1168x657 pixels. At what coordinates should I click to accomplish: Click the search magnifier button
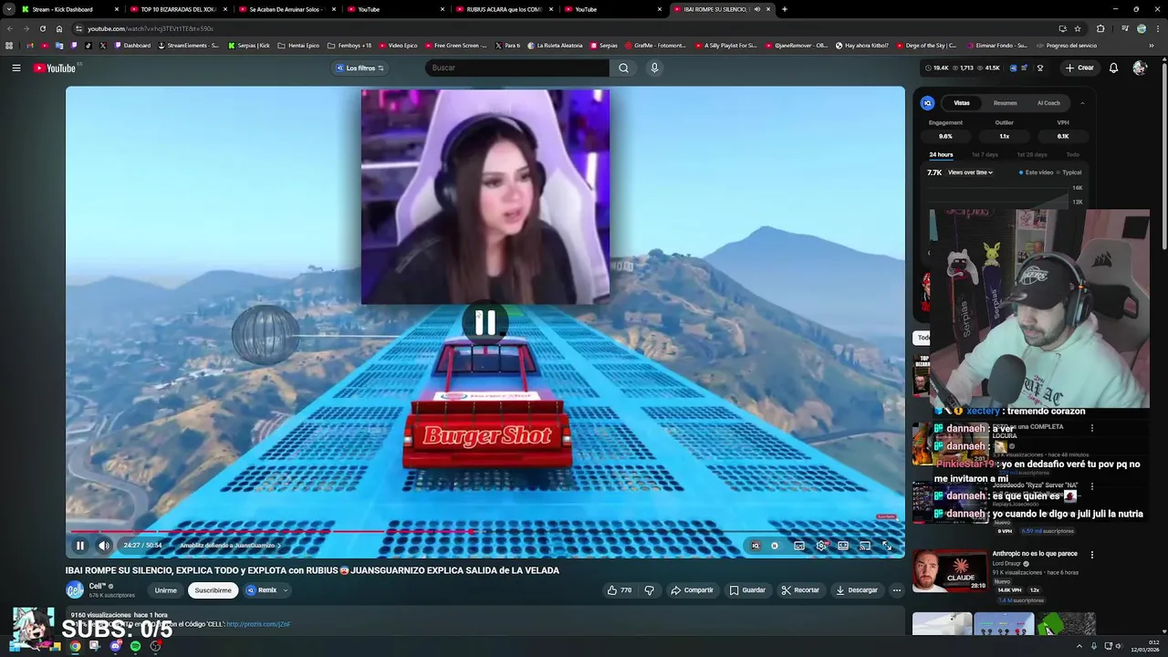click(x=623, y=68)
